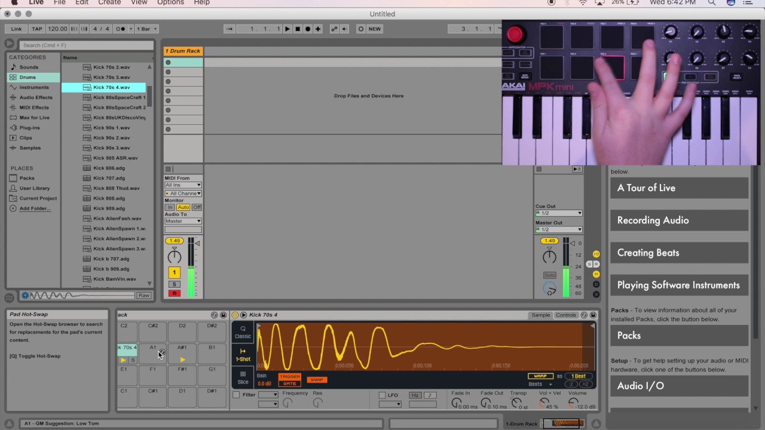Image resolution: width=765 pixels, height=430 pixels.
Task: Arm the Arrangement Record button in transport
Action: point(308,29)
